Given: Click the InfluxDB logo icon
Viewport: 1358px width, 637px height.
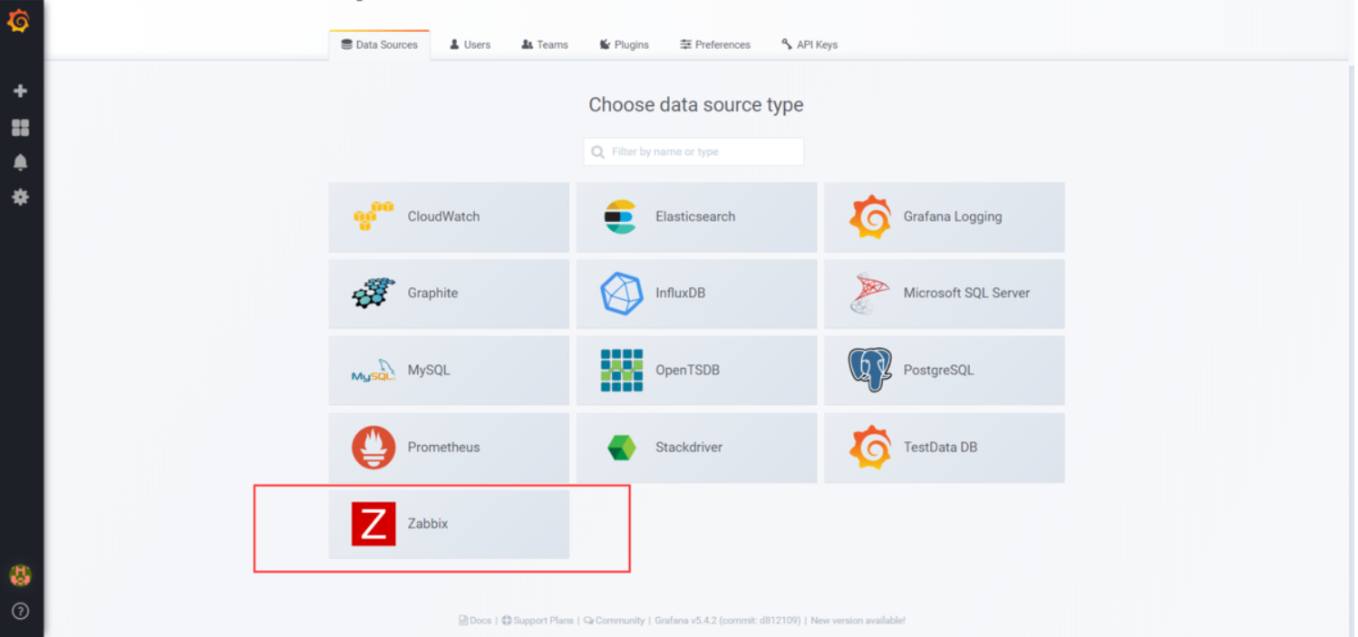Looking at the screenshot, I should click(x=621, y=294).
